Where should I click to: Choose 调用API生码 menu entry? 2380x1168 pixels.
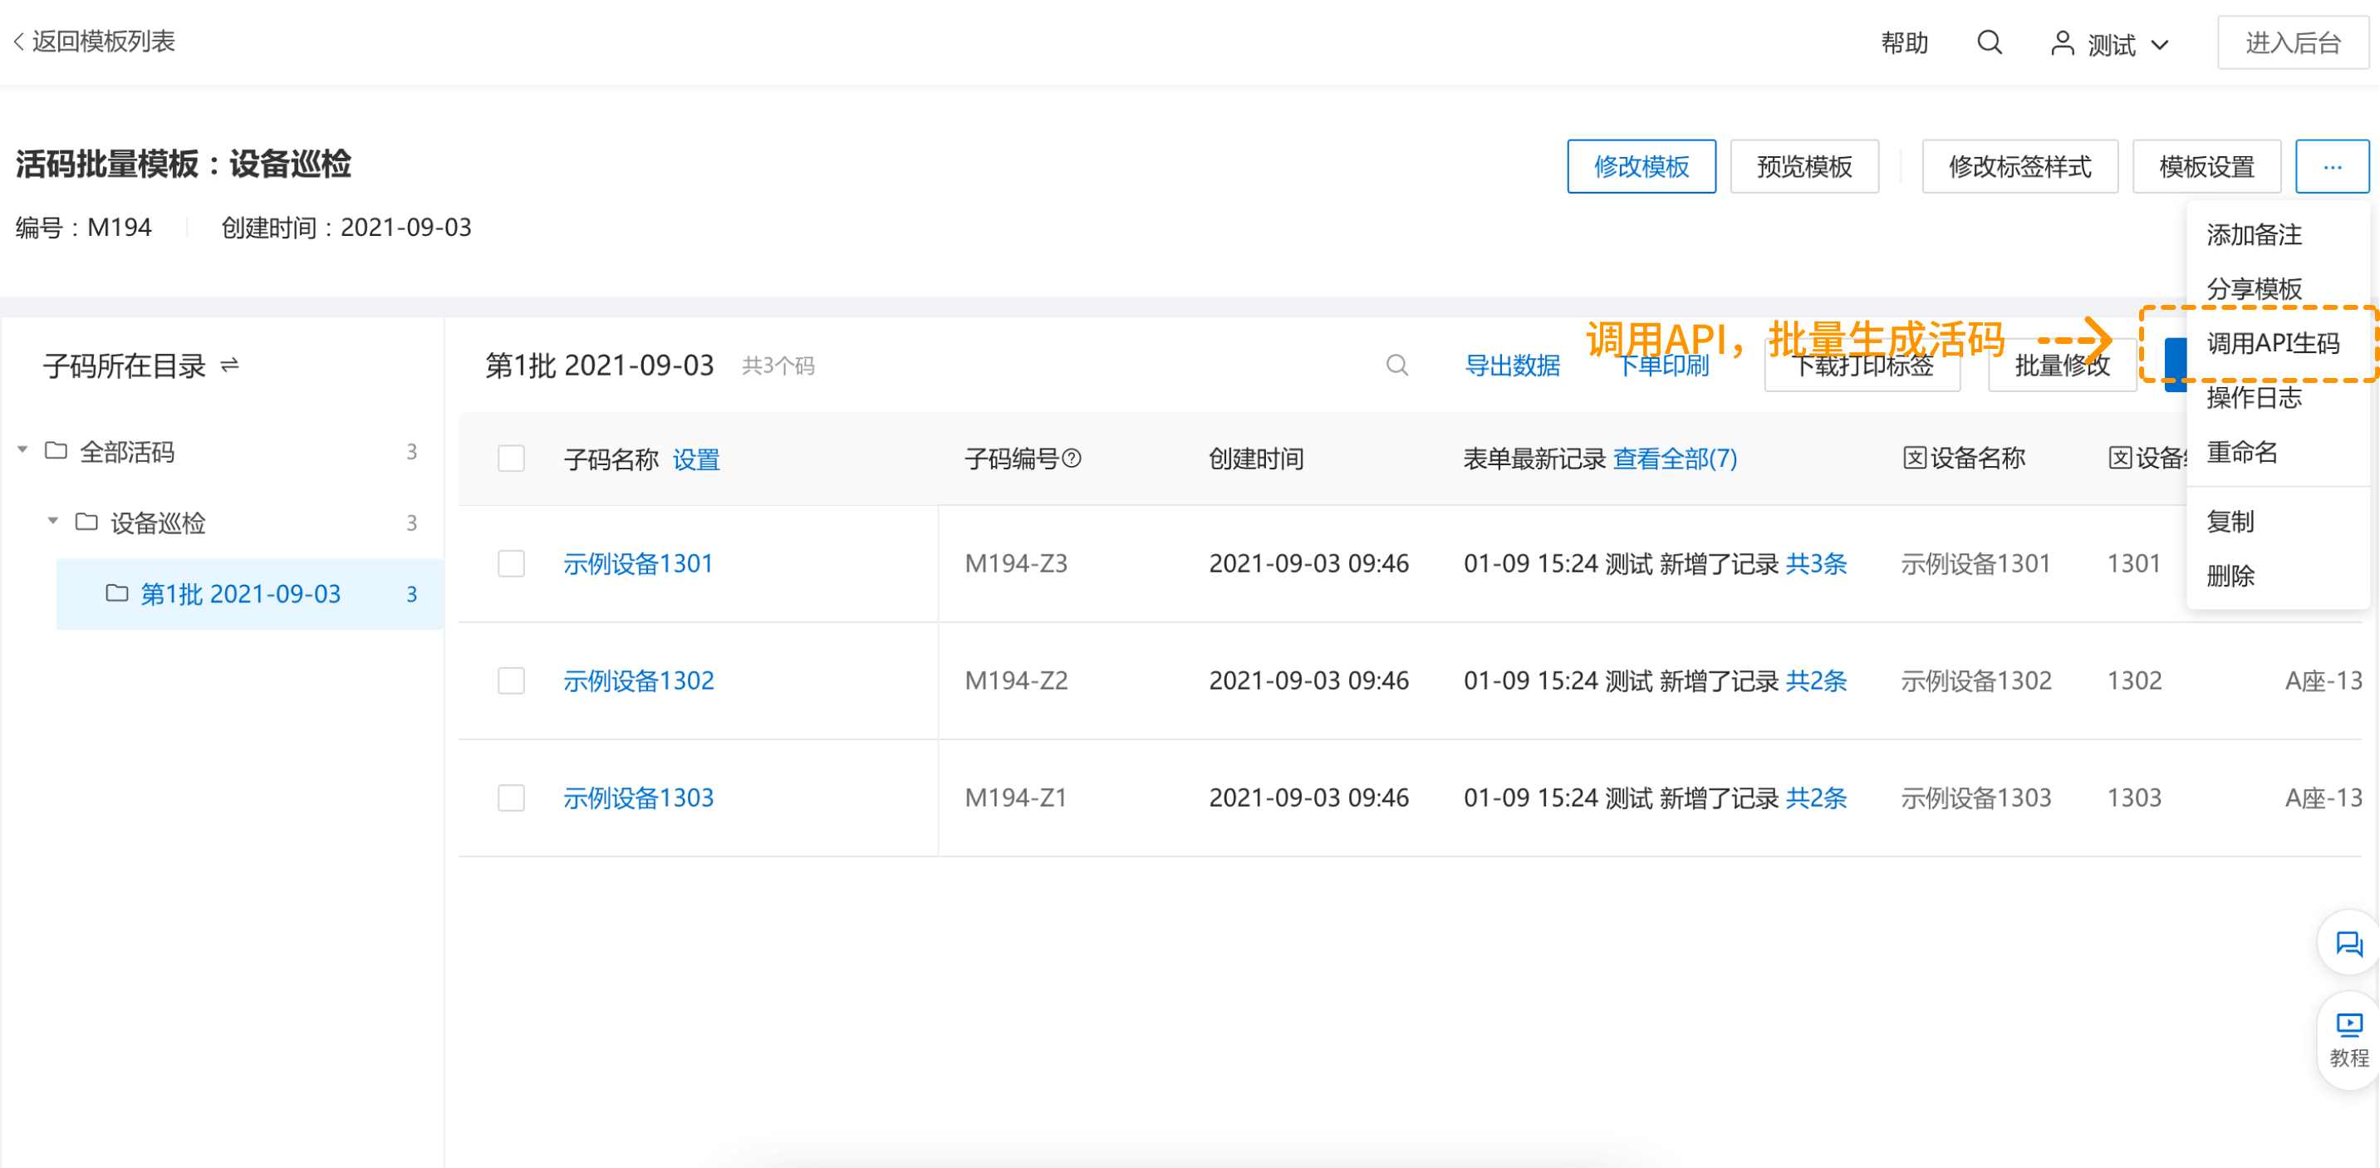pos(2278,343)
